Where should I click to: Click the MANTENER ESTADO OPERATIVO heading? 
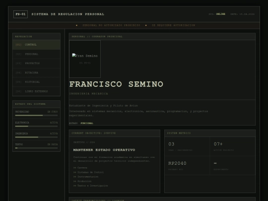pos(104,150)
